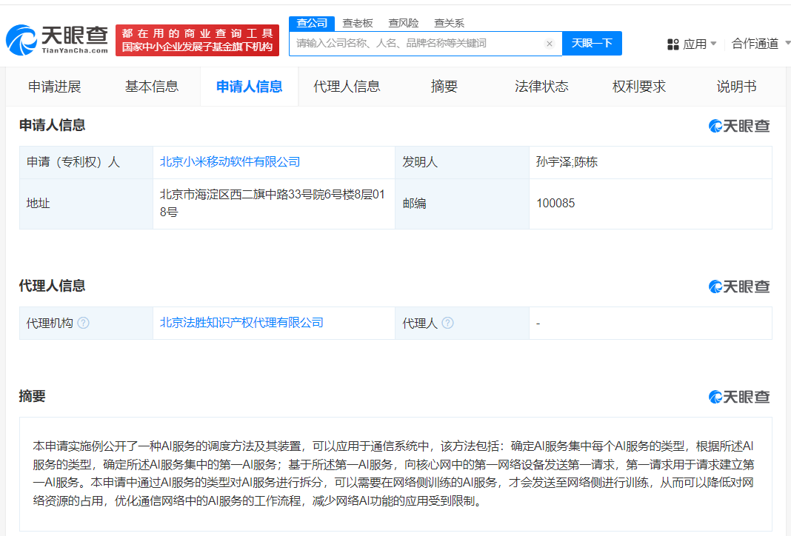Expand the 应用 dropdown menu
The image size is (791, 536).
692,44
